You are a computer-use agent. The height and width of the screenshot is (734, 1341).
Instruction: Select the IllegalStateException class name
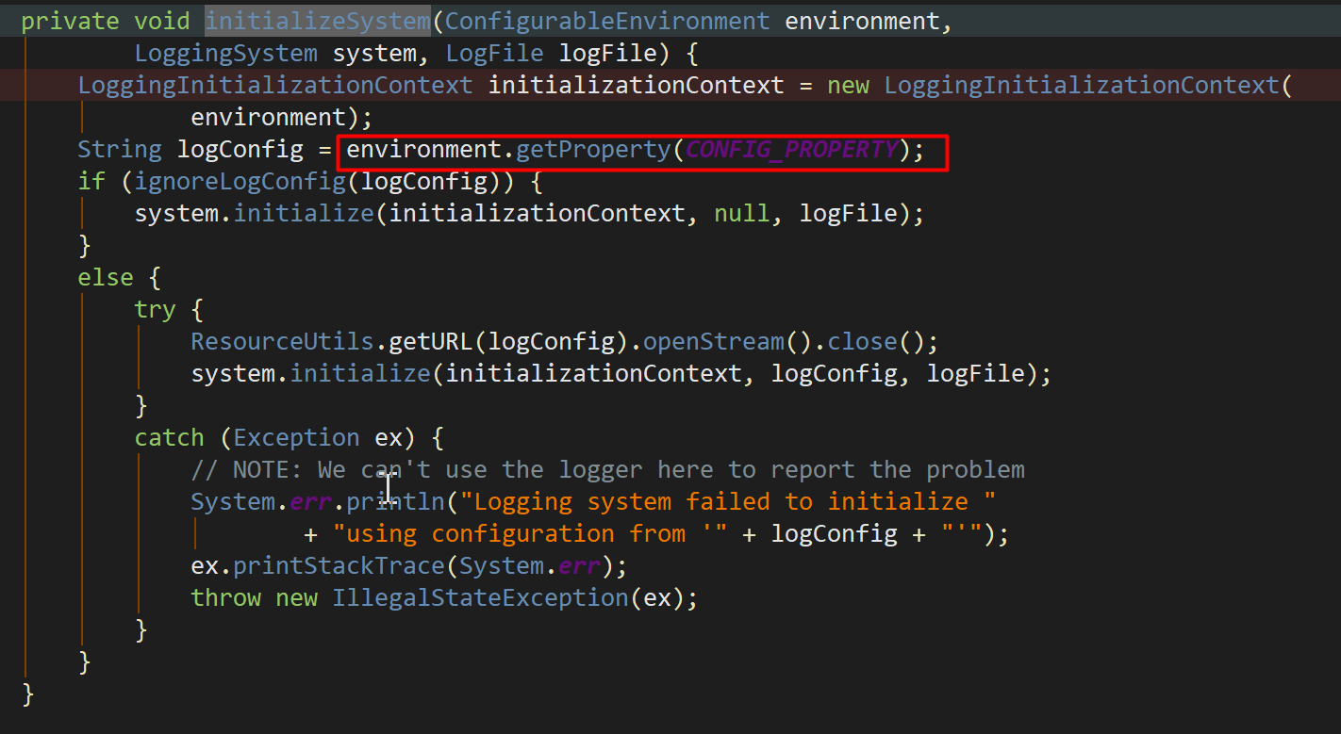480,597
